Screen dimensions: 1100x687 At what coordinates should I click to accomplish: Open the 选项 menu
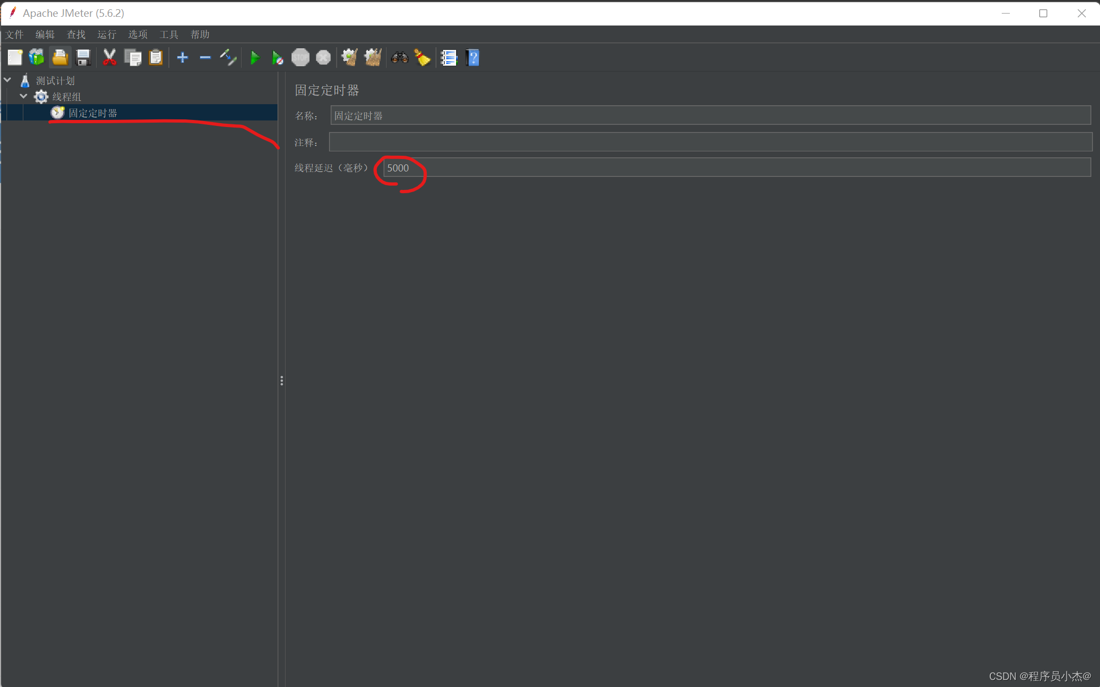(138, 35)
